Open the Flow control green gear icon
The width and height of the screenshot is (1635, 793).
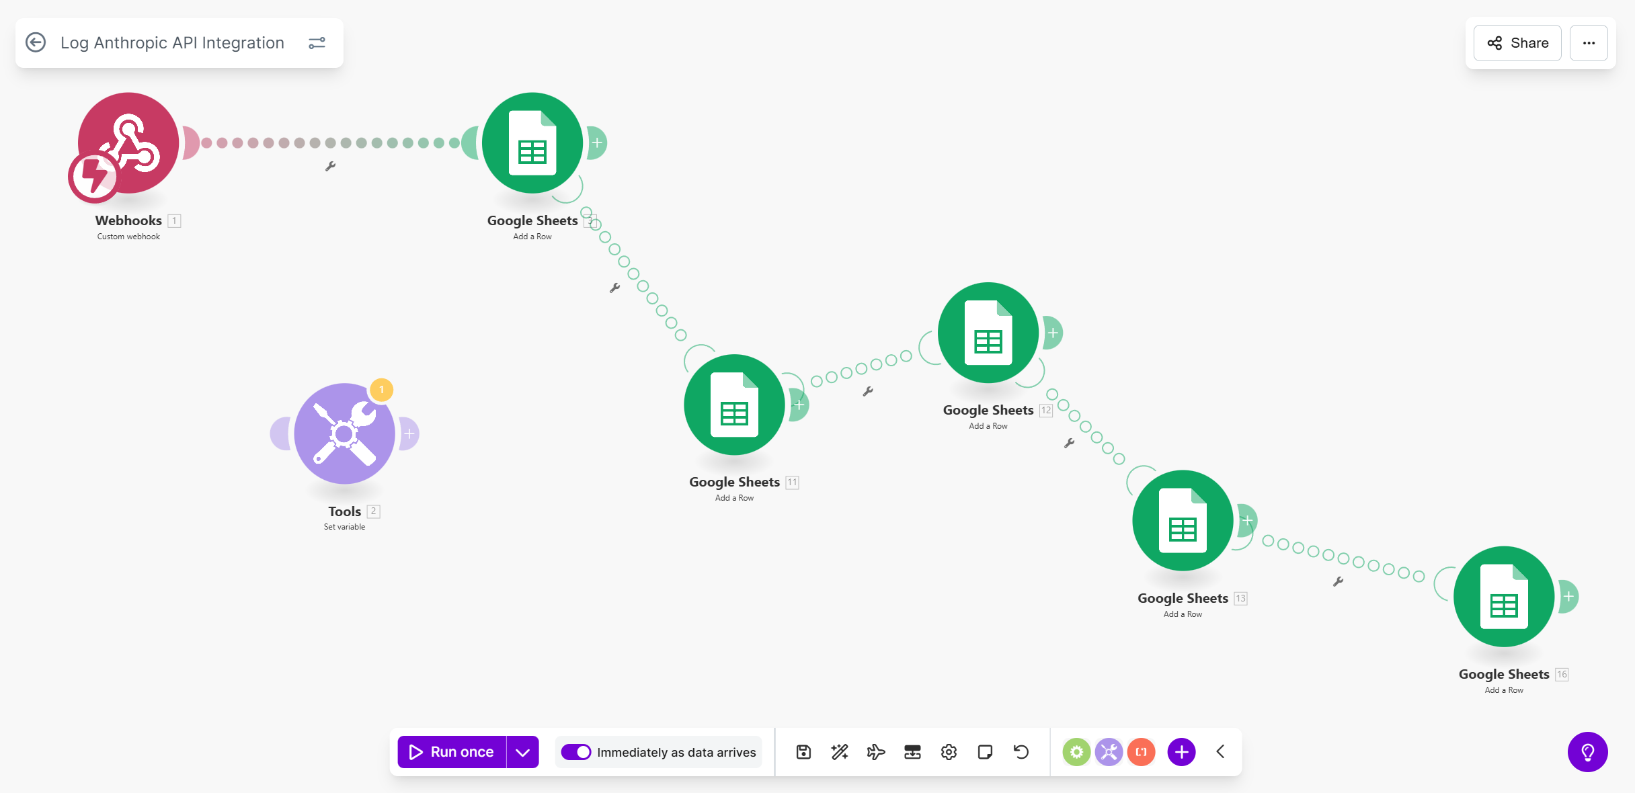pos(1077,752)
